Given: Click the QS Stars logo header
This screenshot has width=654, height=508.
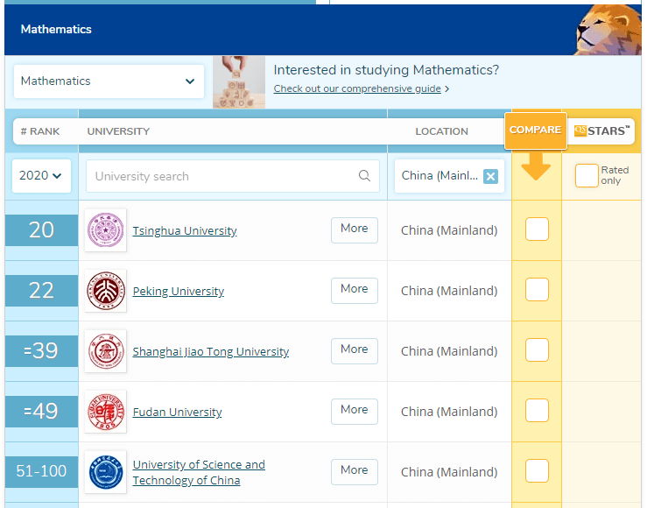Looking at the screenshot, I should pos(601,131).
